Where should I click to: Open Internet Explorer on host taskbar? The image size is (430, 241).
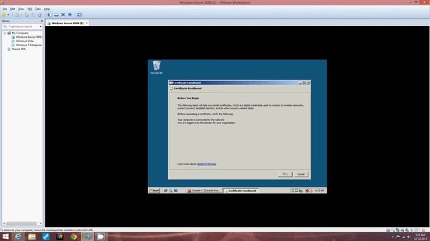[18, 236]
